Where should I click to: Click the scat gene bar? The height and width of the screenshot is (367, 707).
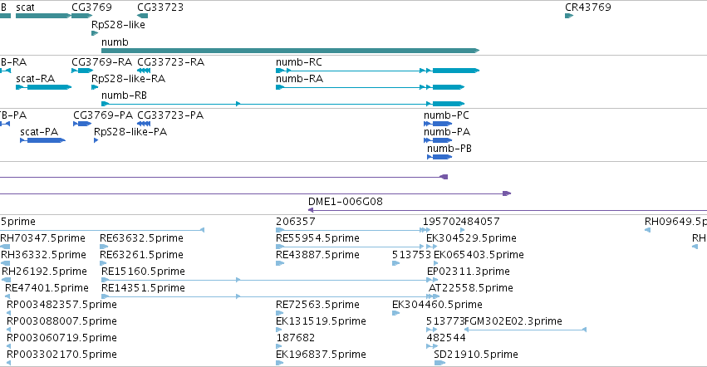click(x=43, y=16)
